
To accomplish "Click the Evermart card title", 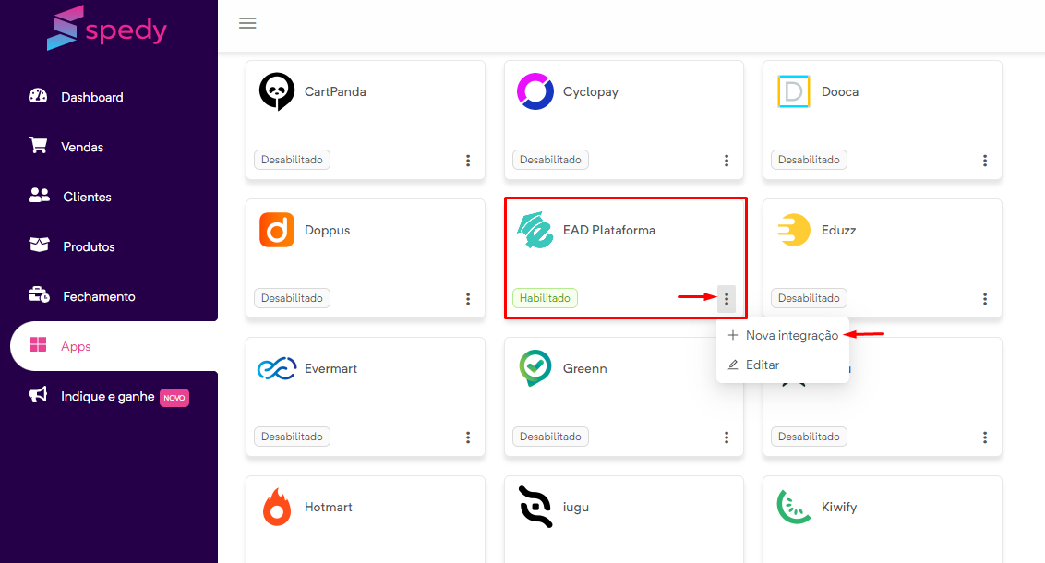I will pyautogui.click(x=330, y=368).
